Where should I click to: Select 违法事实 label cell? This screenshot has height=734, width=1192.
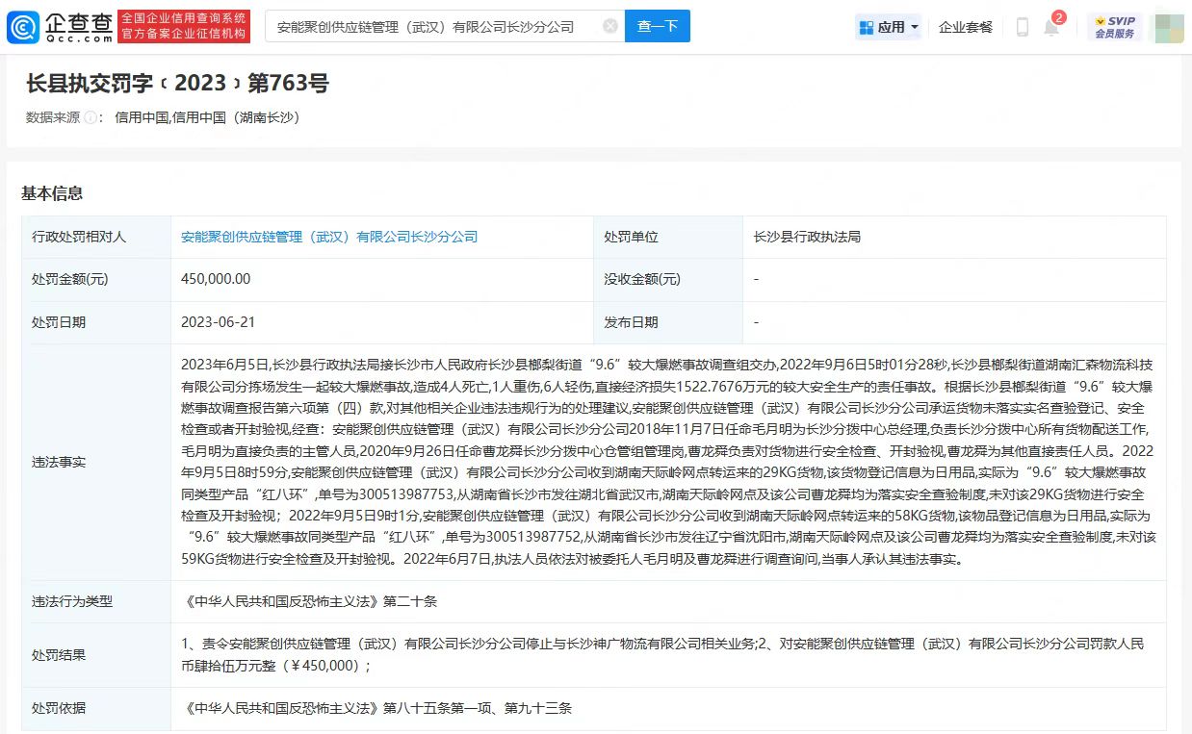96,462
